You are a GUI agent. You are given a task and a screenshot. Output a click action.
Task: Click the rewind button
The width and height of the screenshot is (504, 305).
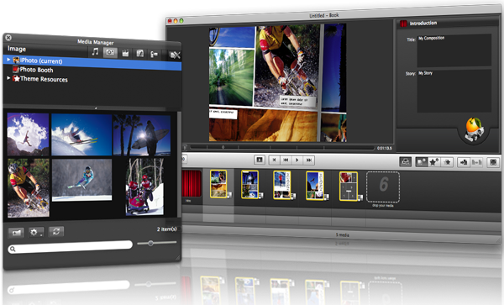(286, 160)
